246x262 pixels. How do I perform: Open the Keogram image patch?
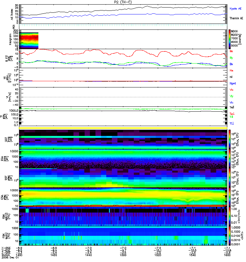pyautogui.click(x=29, y=41)
